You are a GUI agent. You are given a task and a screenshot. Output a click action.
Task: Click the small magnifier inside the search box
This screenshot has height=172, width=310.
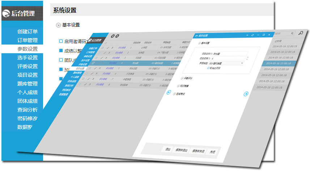292,33
